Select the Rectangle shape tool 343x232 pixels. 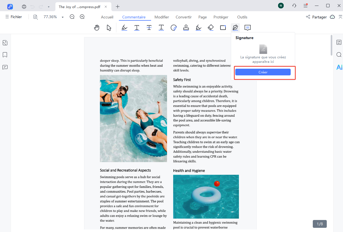(x=223, y=28)
